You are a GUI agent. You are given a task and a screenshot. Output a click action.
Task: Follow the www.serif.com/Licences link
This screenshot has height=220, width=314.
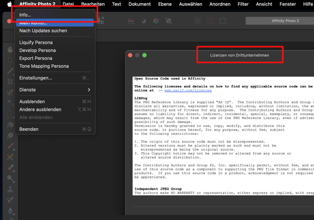click(x=188, y=91)
